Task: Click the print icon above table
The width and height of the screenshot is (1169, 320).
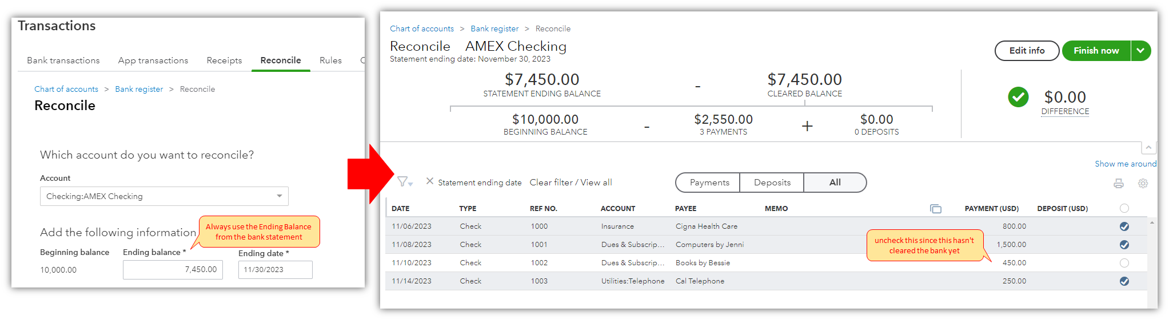Action: 1119,184
